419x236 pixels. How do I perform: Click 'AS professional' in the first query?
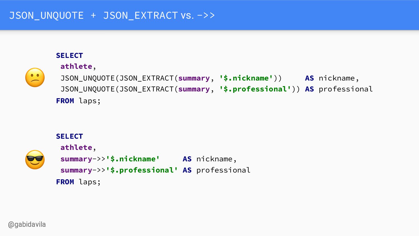339,89
